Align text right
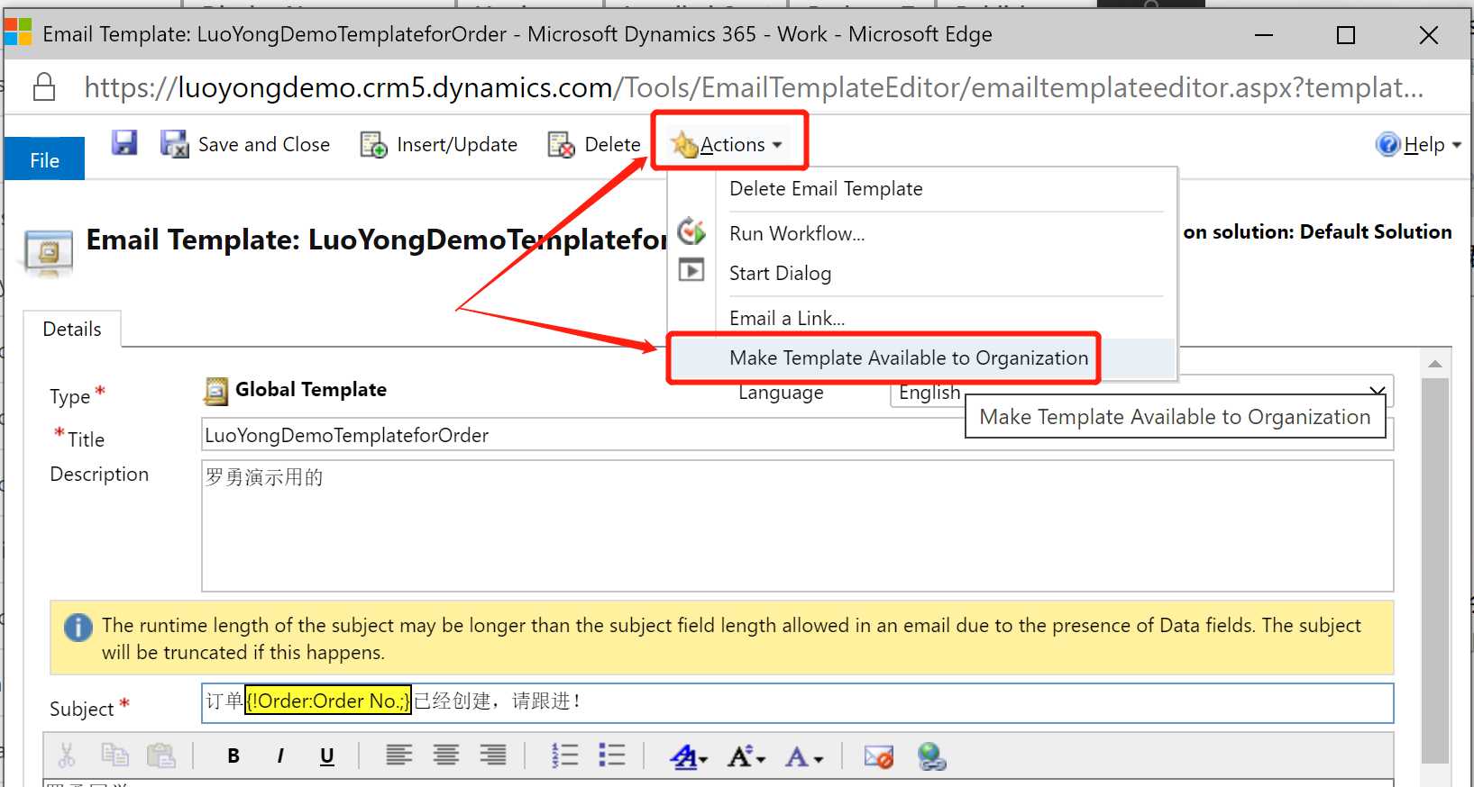 [x=493, y=755]
